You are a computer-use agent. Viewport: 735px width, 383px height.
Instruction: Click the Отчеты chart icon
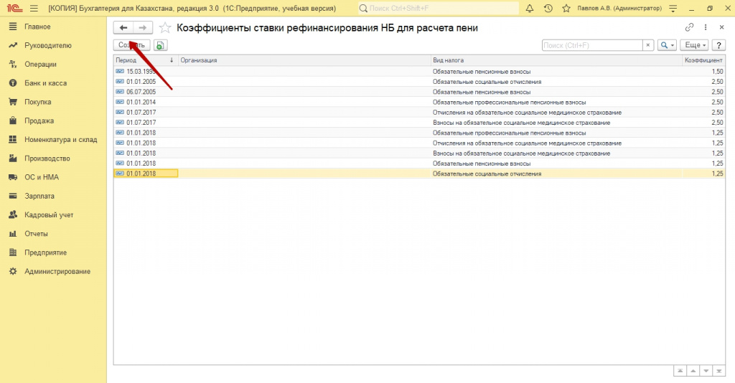coord(13,234)
